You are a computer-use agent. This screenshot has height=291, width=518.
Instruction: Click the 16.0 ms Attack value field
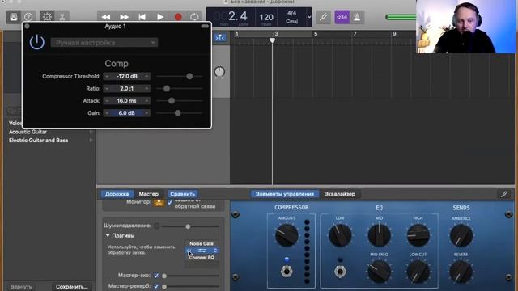pos(127,100)
